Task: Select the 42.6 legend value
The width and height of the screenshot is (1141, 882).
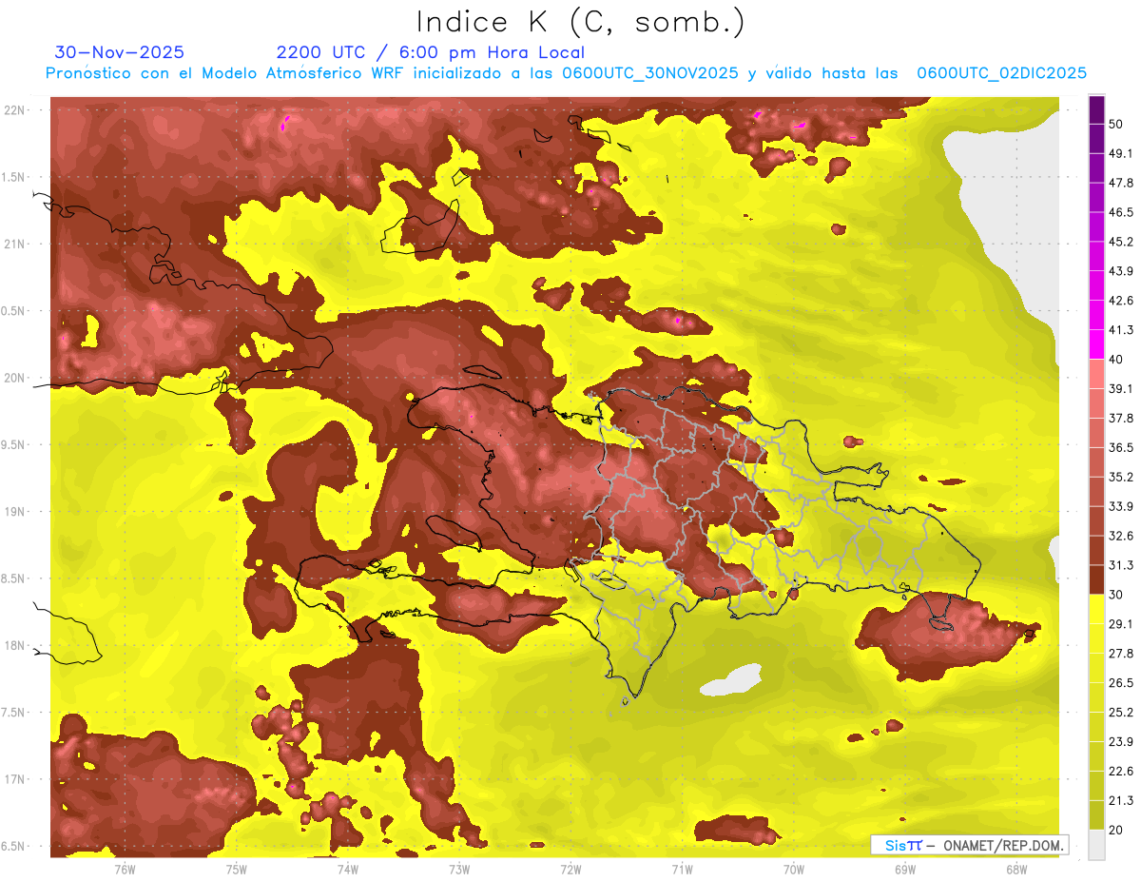Action: 1120,301
